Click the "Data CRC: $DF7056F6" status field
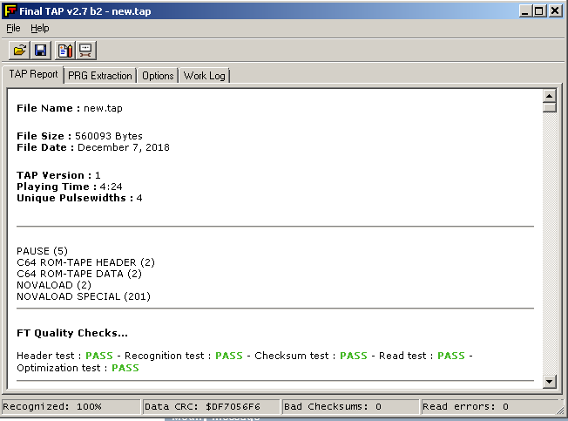The image size is (568, 421). 211,407
